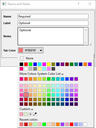Choose the sky blue swatch in system color row

coord(62,79)
